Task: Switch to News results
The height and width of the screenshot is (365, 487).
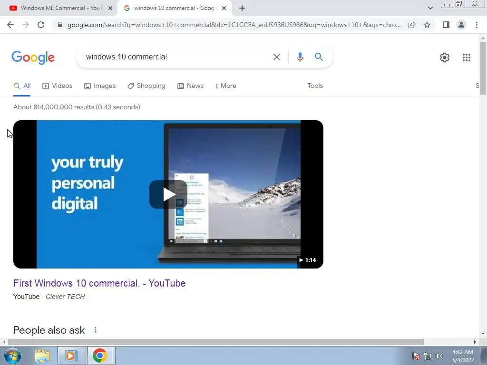Action: pyautogui.click(x=190, y=86)
